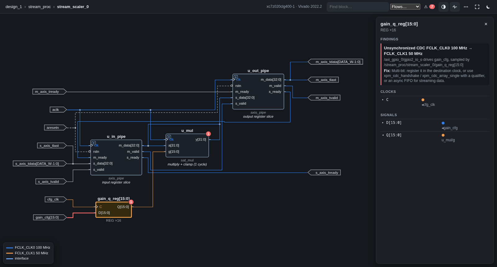Select the cfg_clk input port
The width and height of the screenshot is (497, 267).
click(x=56, y=199)
